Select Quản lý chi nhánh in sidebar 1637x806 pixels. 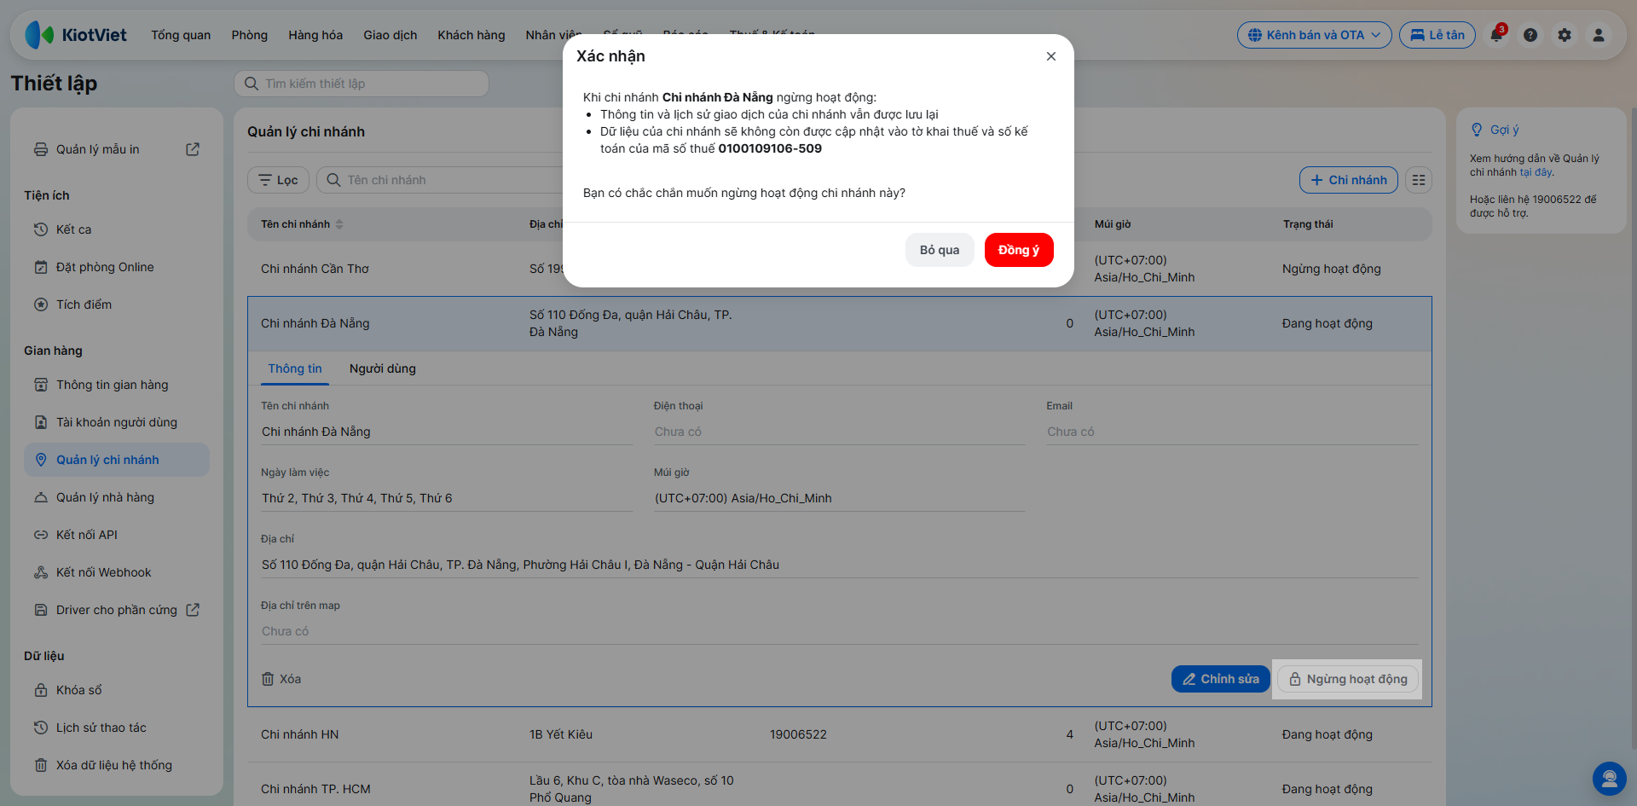(x=117, y=460)
